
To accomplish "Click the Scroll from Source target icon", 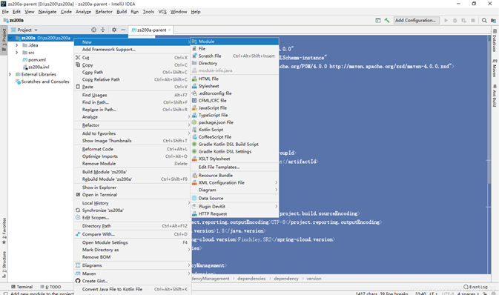I will (x=93, y=30).
